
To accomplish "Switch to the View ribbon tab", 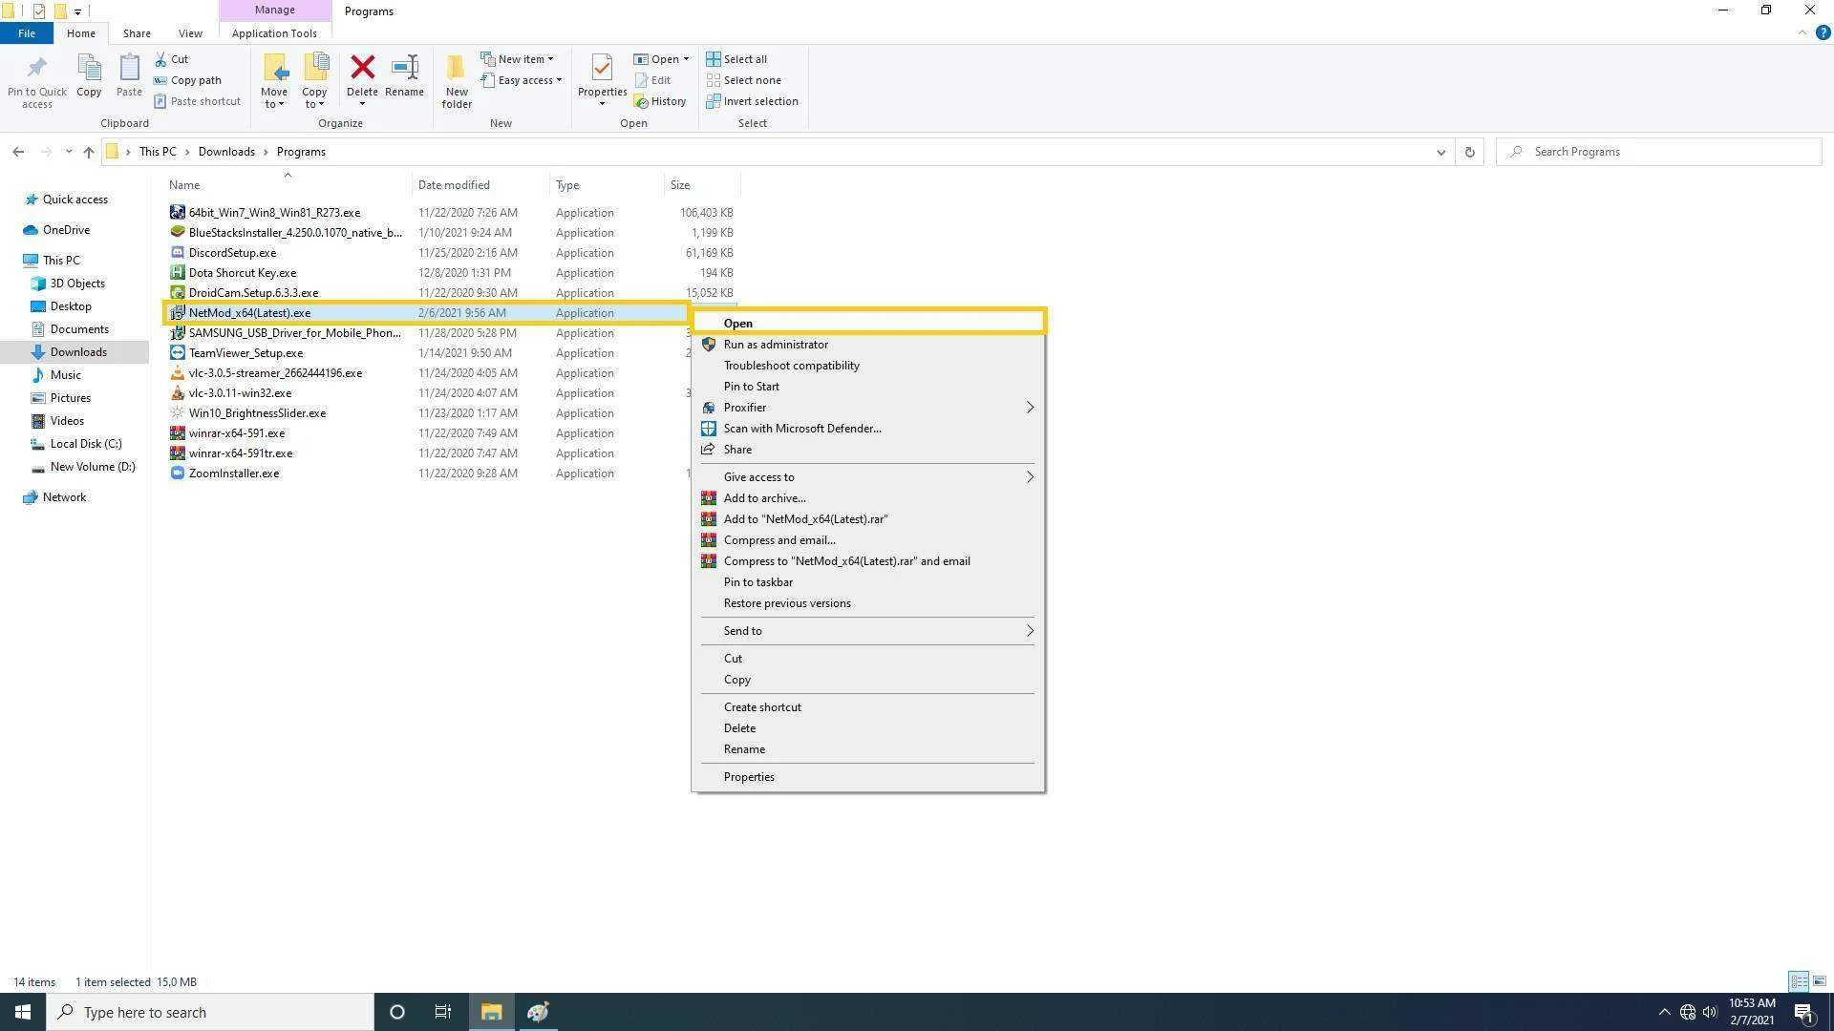I will coord(190,33).
